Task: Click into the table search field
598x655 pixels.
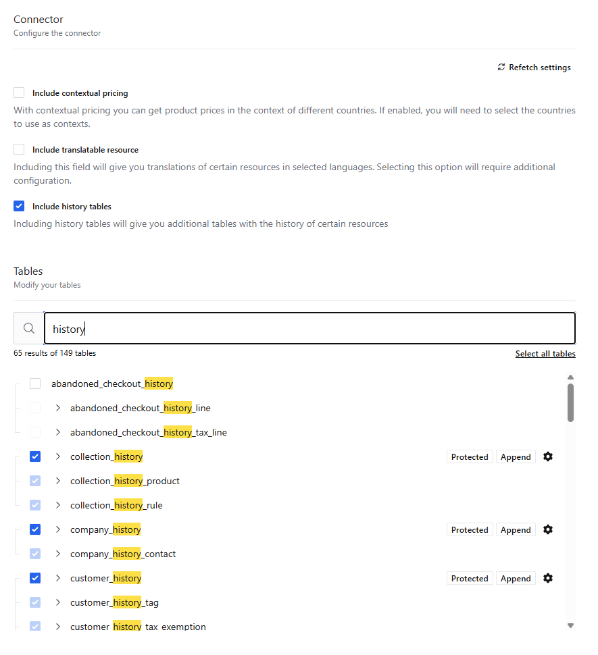Action: (x=309, y=329)
